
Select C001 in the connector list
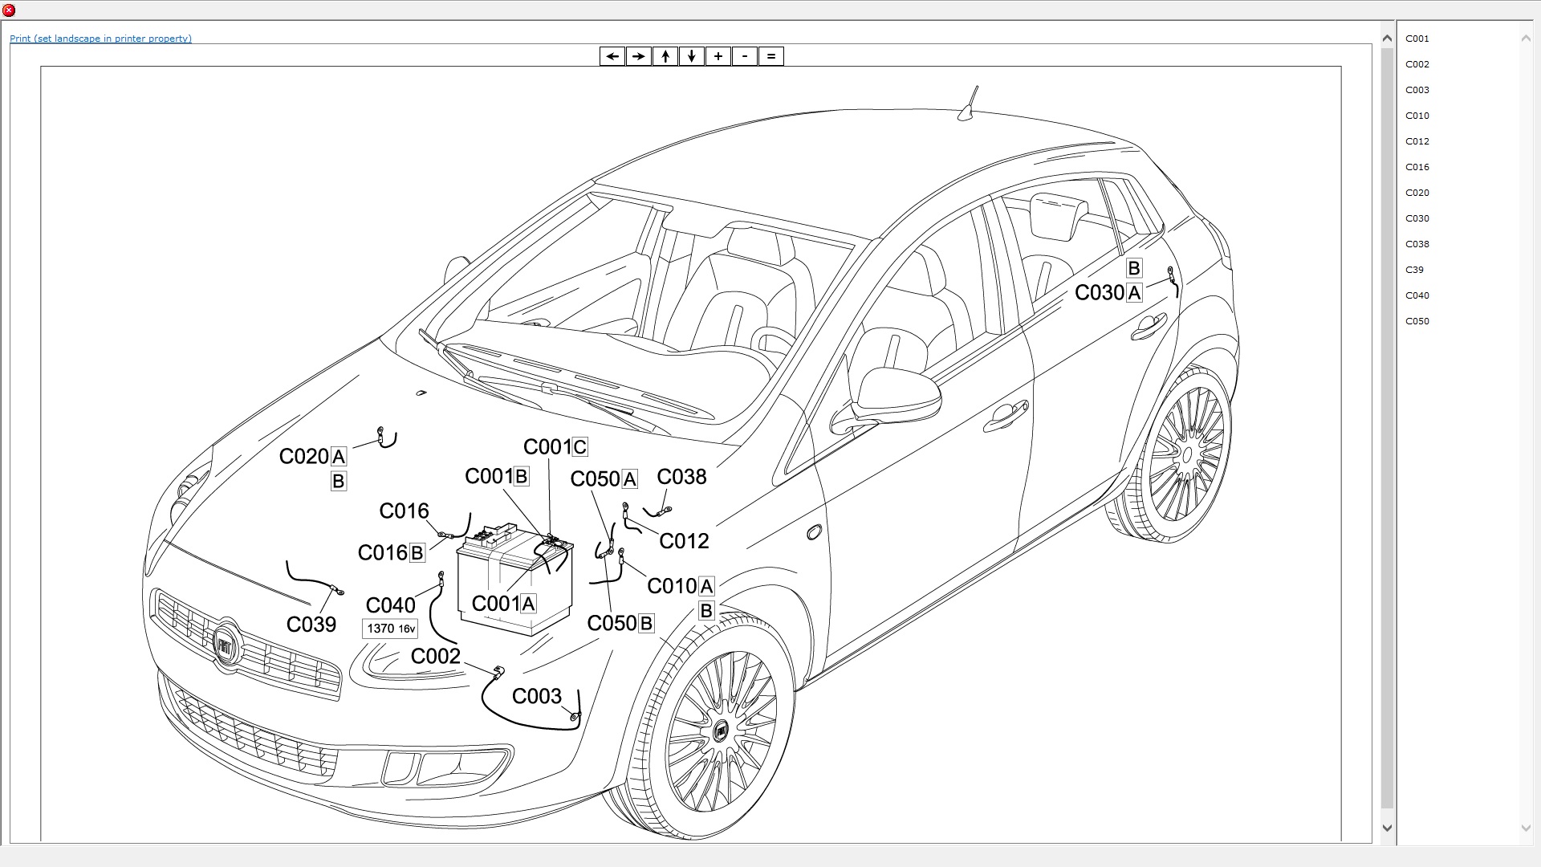click(x=1417, y=39)
